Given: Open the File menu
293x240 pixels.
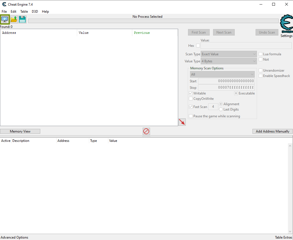Looking at the screenshot, I should pyautogui.click(x=4, y=11).
